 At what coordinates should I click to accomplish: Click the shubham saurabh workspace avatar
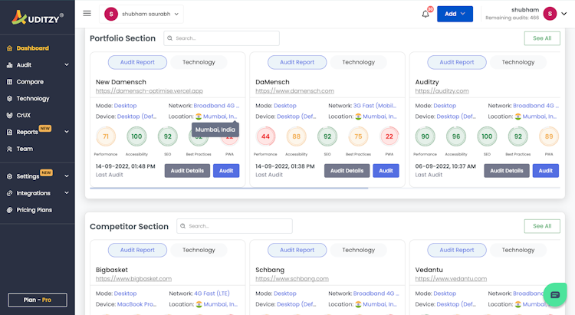point(111,14)
